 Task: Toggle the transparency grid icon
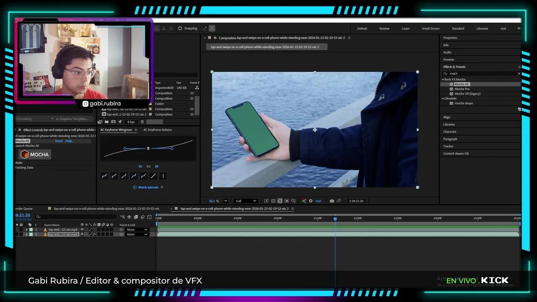click(273, 201)
